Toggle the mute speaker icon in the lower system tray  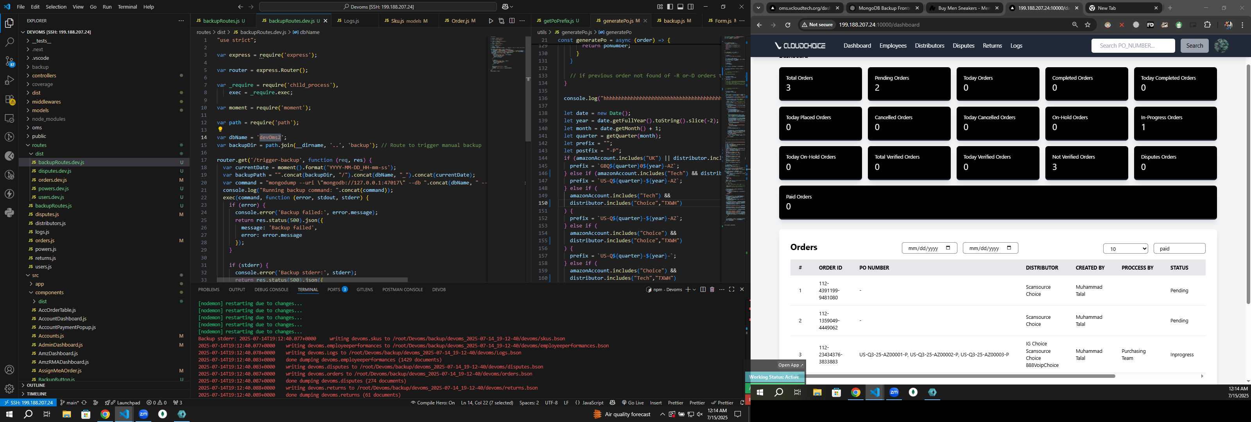(700, 414)
